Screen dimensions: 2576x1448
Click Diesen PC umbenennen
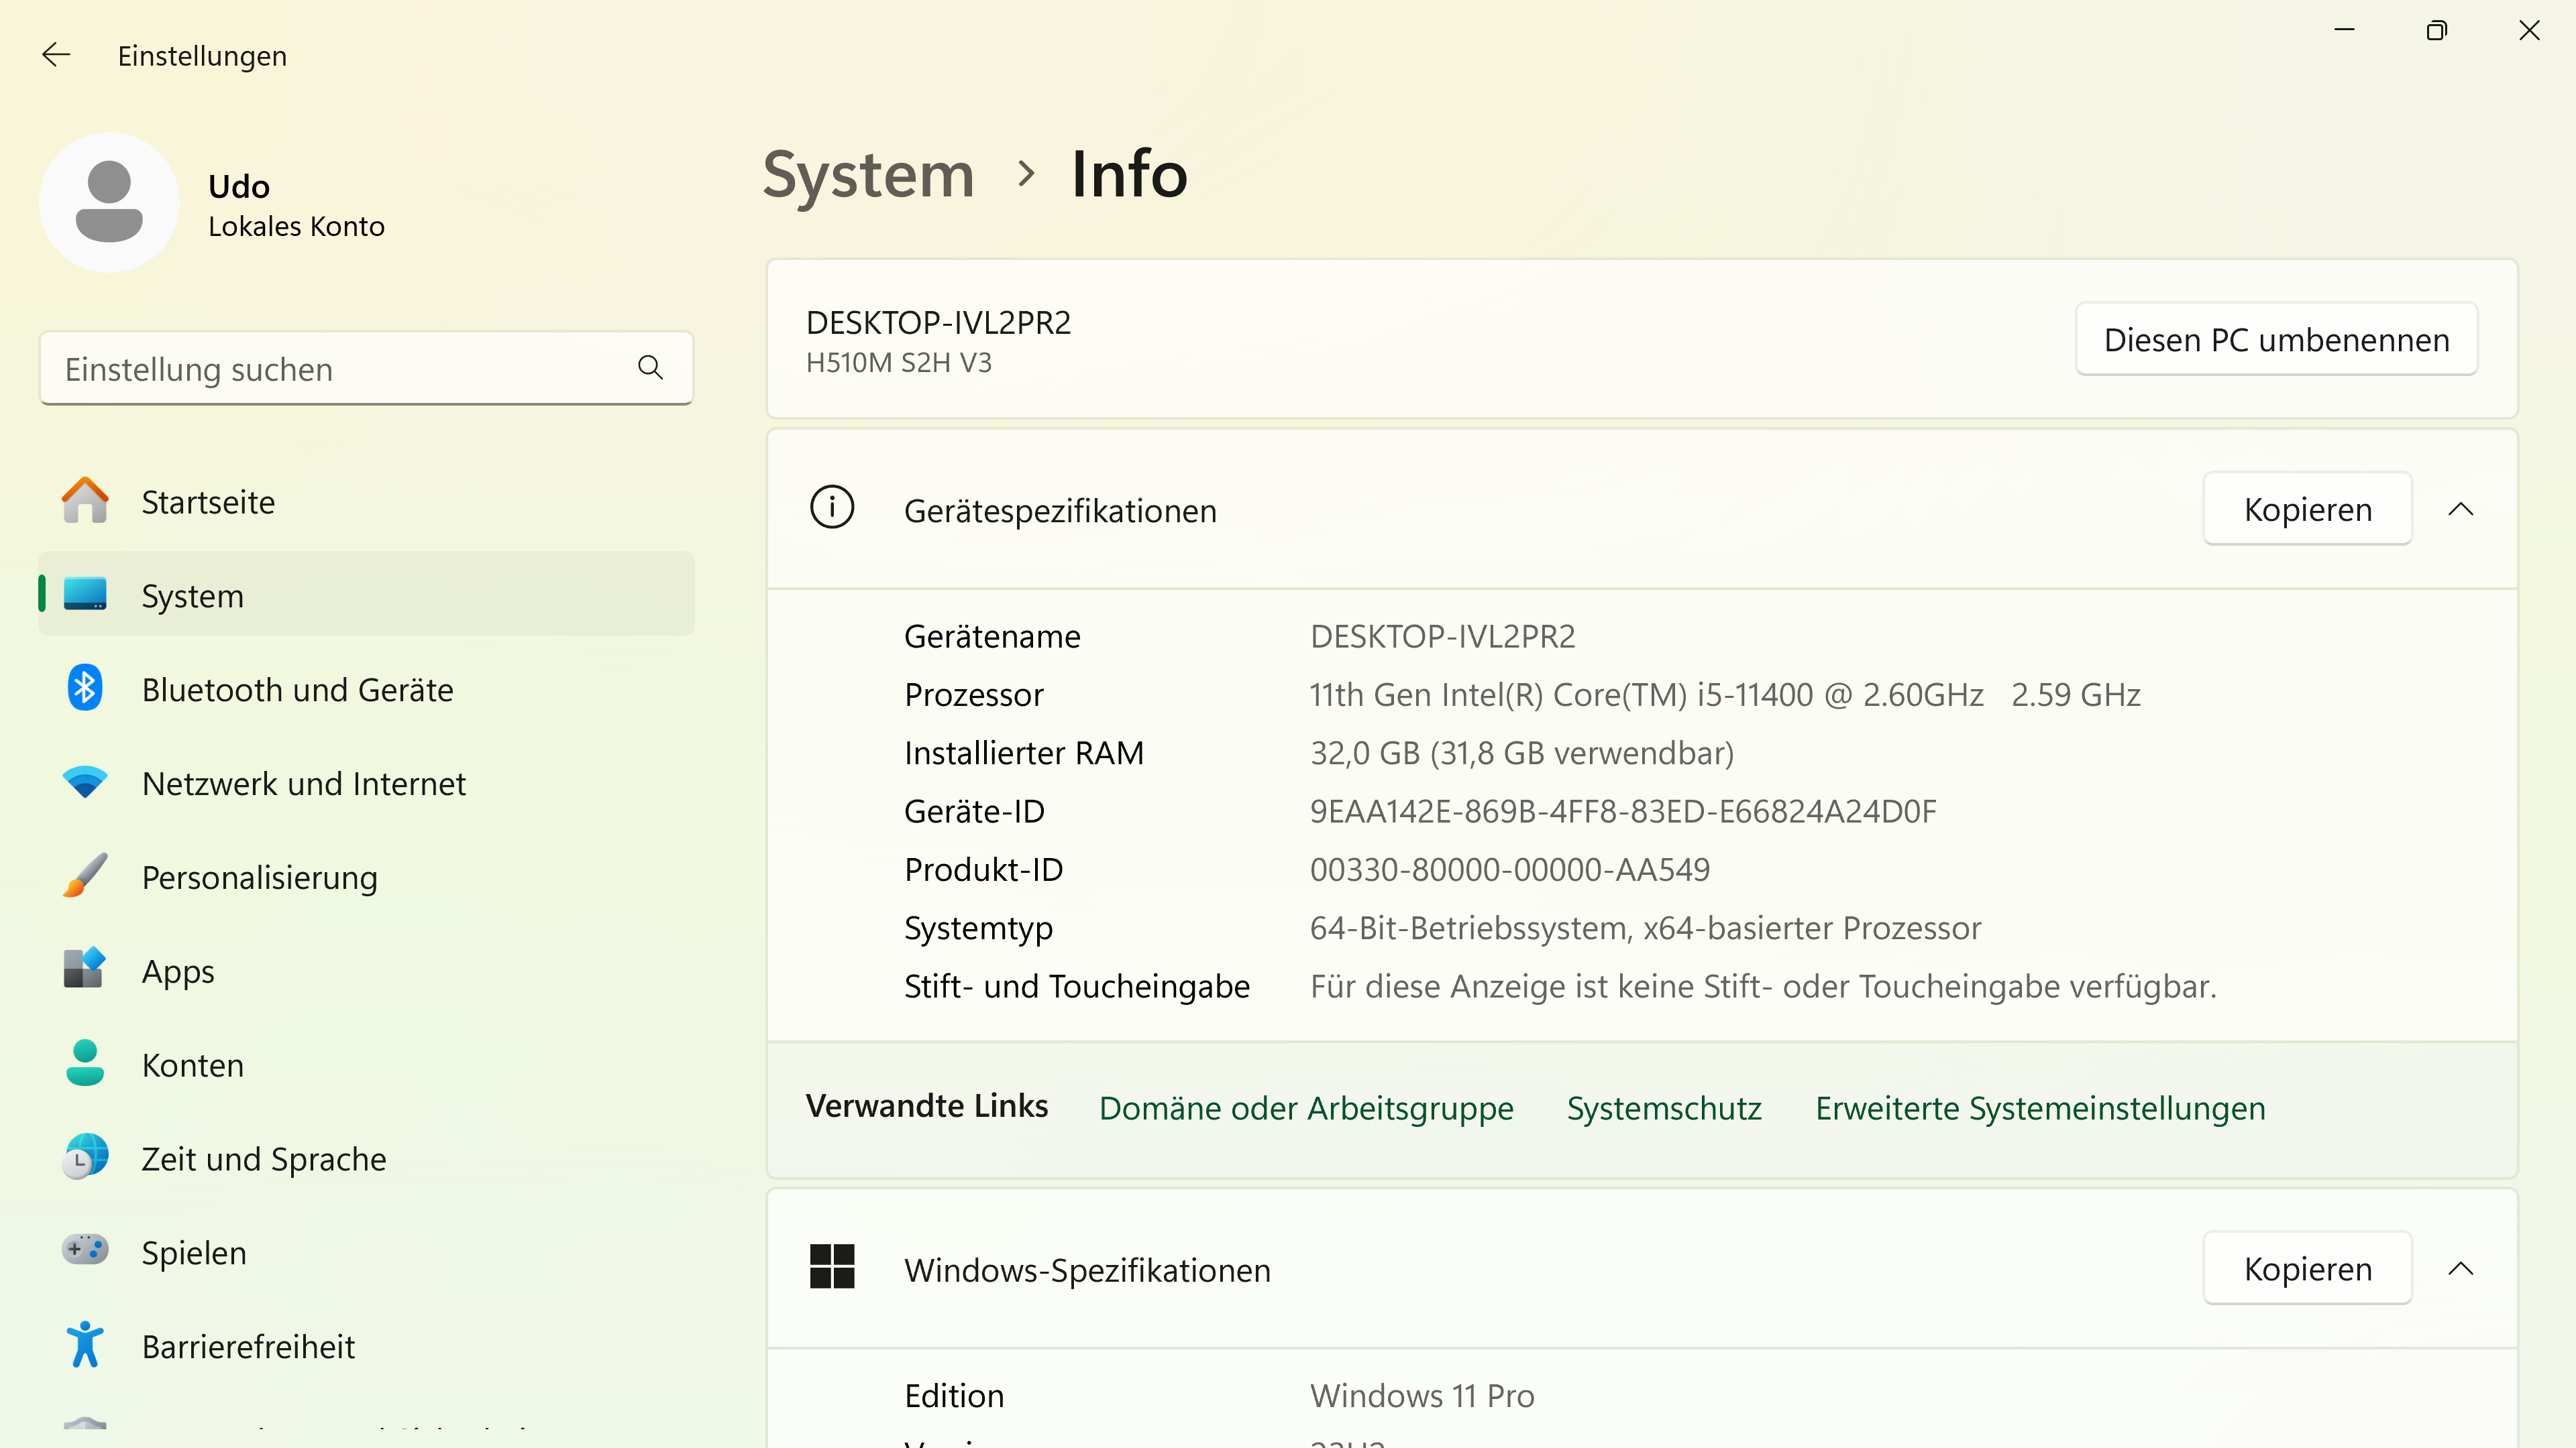click(2276, 340)
